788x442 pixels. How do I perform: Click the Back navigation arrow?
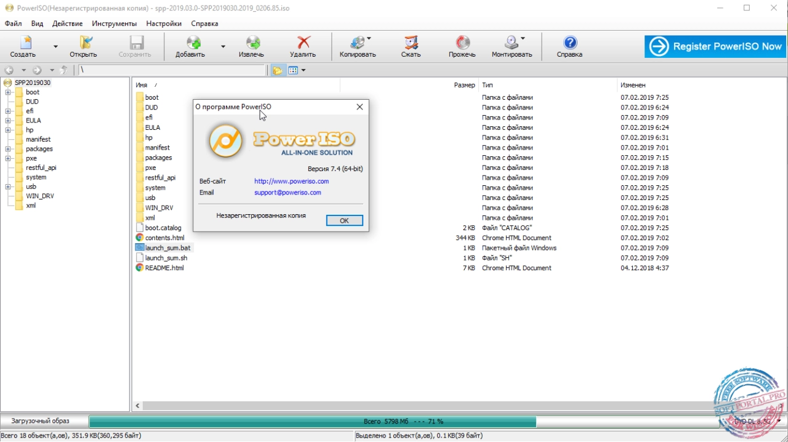(x=9, y=70)
